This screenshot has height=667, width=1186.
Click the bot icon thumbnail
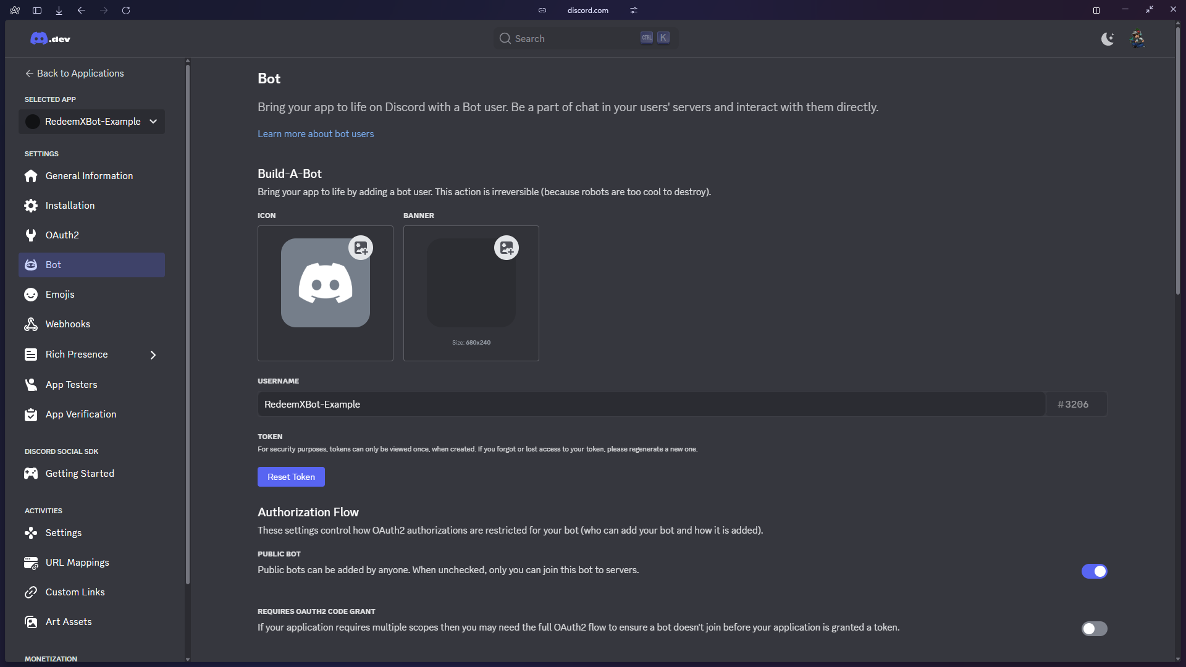coord(326,283)
